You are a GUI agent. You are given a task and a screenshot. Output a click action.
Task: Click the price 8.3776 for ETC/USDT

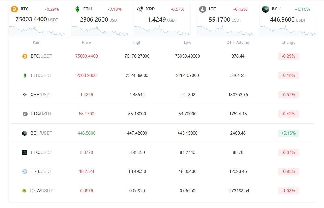tap(86, 152)
